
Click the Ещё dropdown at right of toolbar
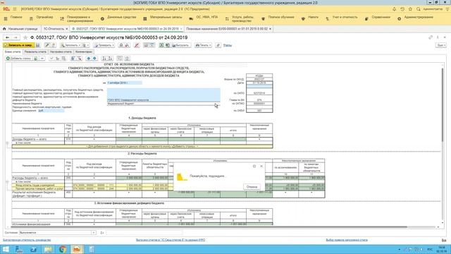pos(441,45)
